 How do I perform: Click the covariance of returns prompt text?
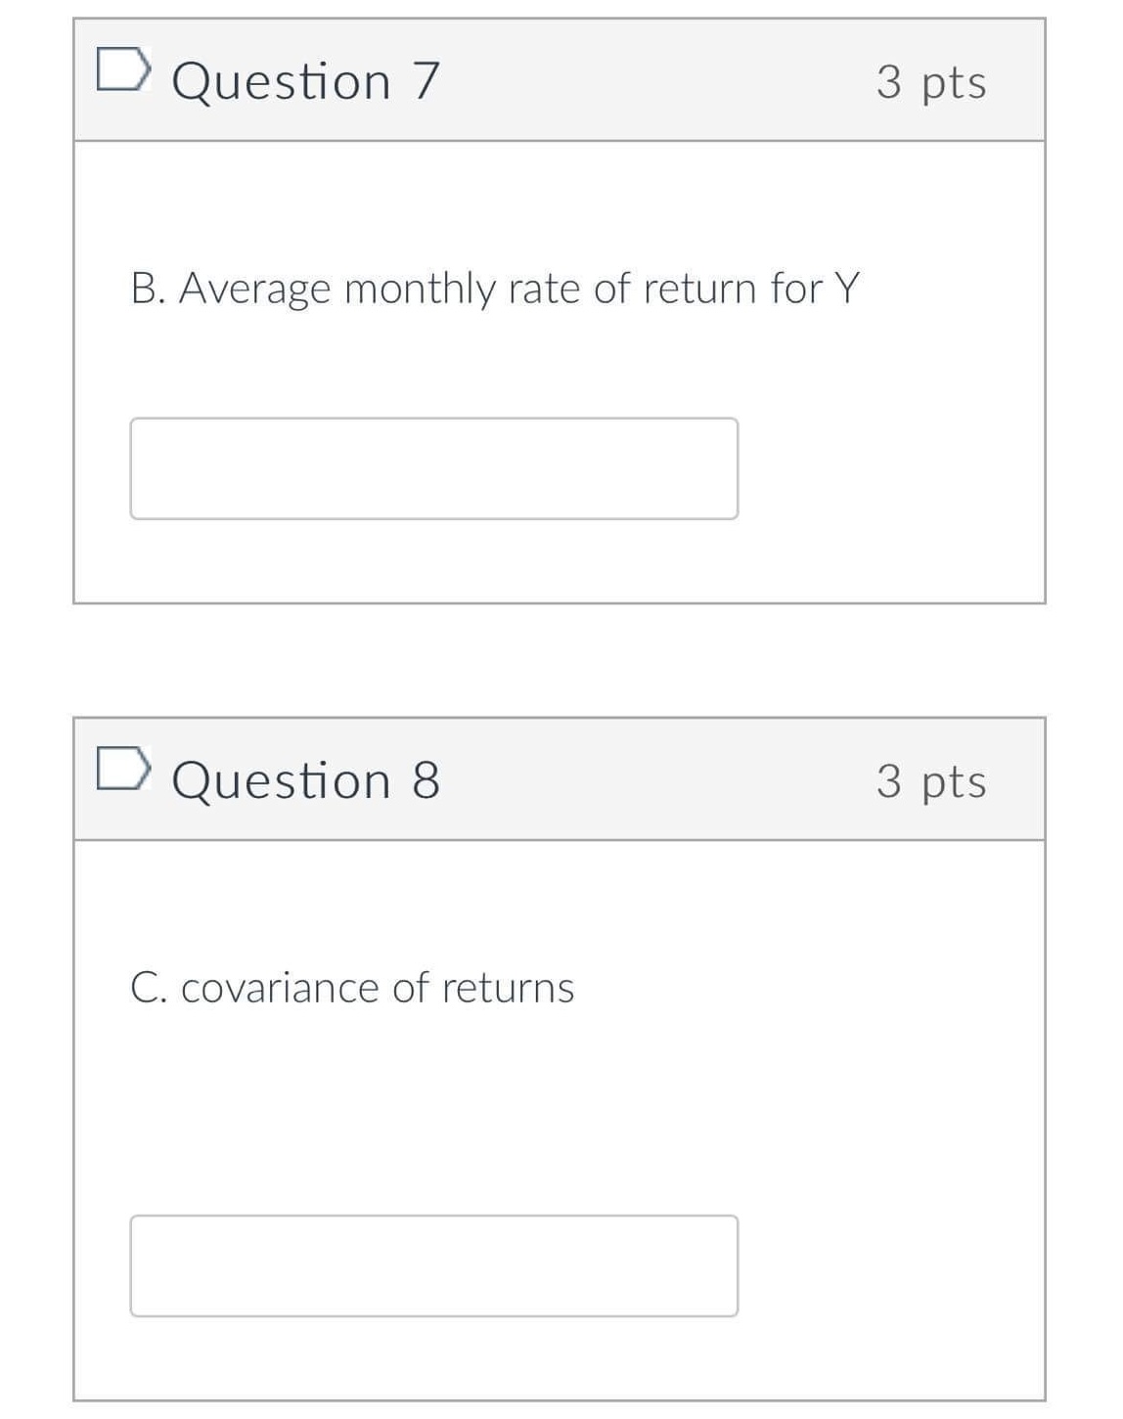click(354, 987)
